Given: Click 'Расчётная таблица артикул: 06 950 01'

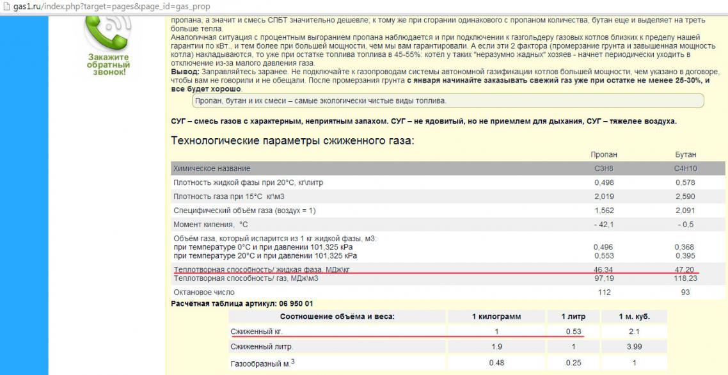Looking at the screenshot, I should tap(242, 303).
